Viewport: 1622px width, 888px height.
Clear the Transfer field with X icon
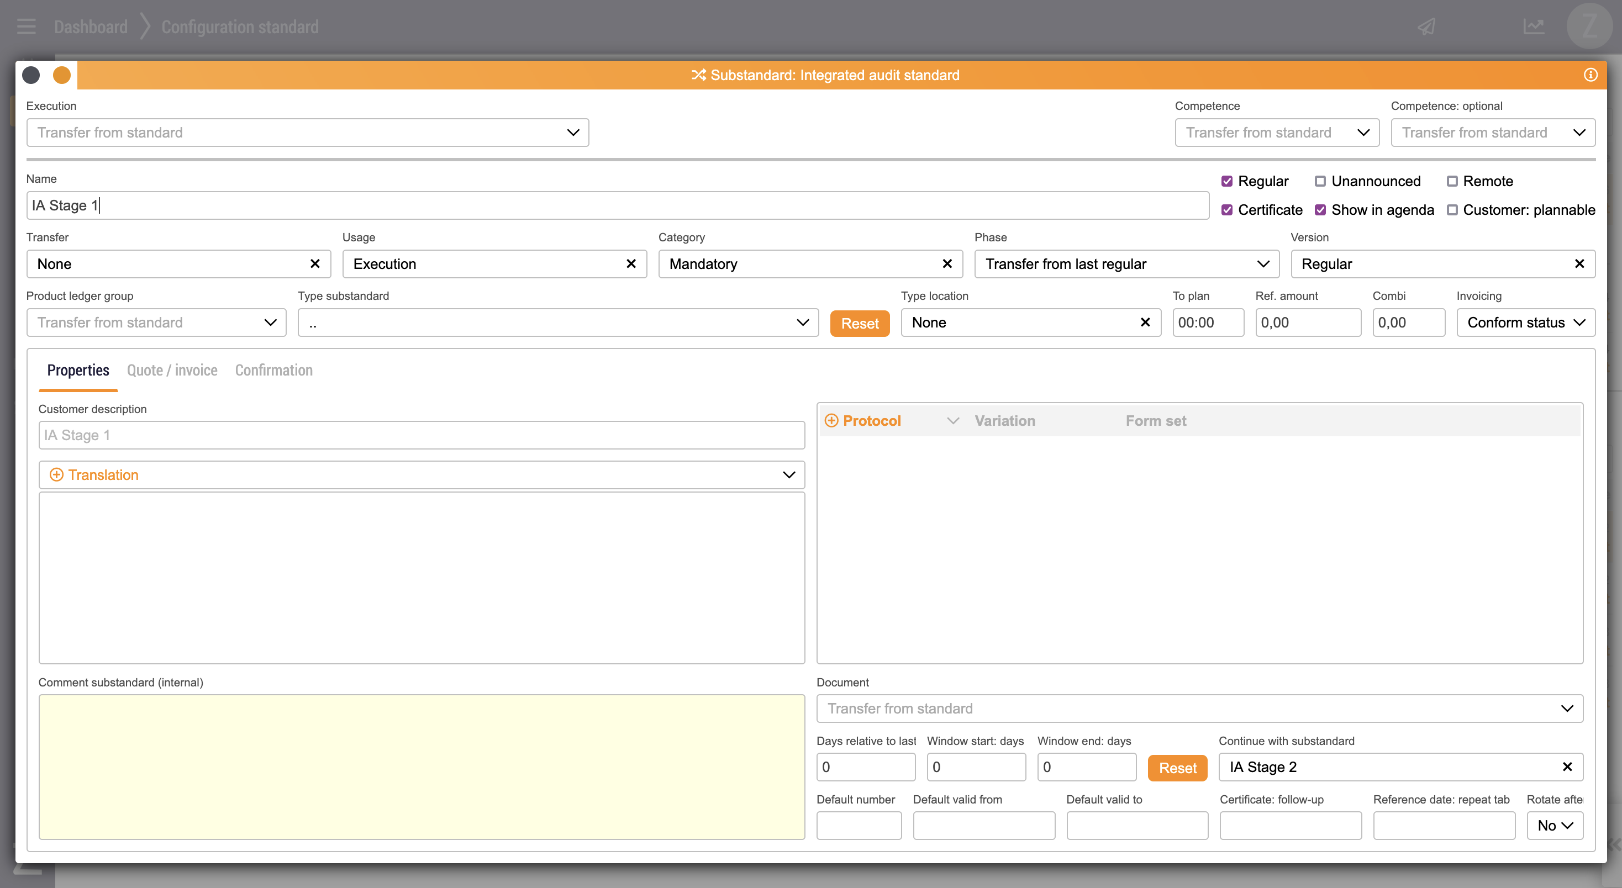pos(315,263)
